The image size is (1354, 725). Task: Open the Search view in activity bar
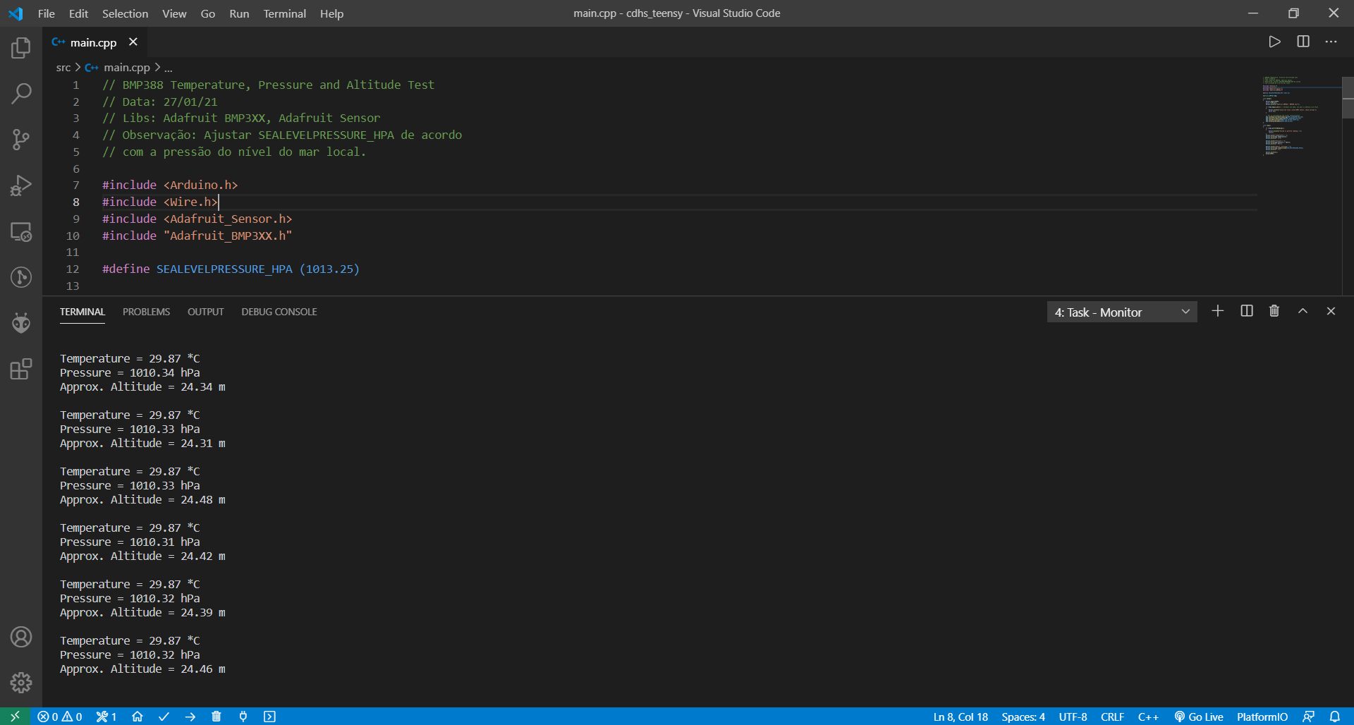tap(21, 94)
